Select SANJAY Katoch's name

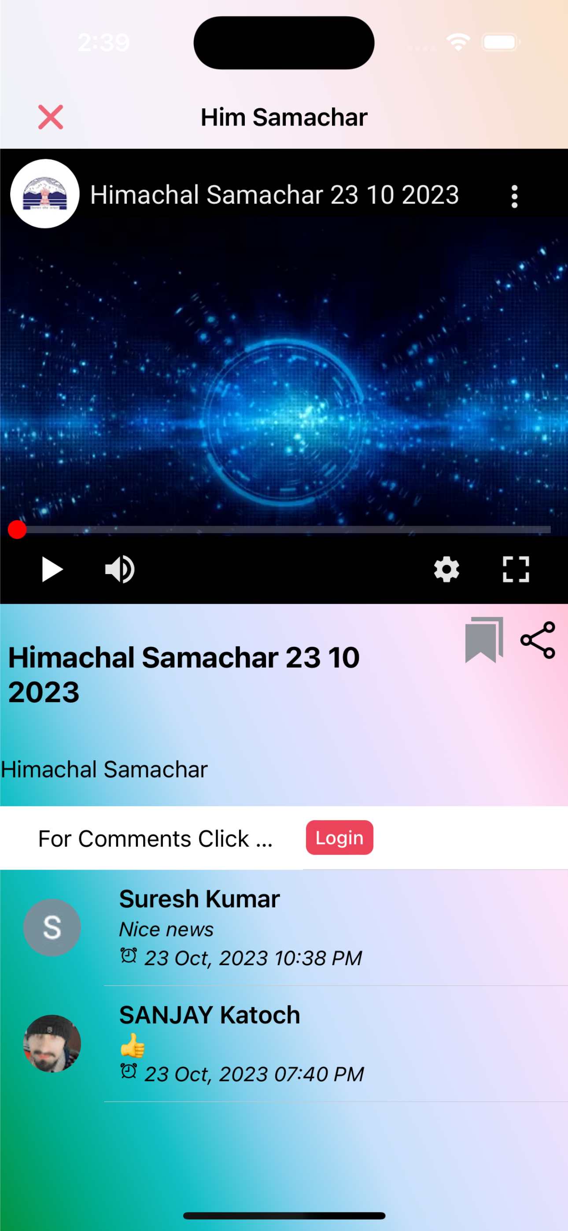click(210, 1014)
